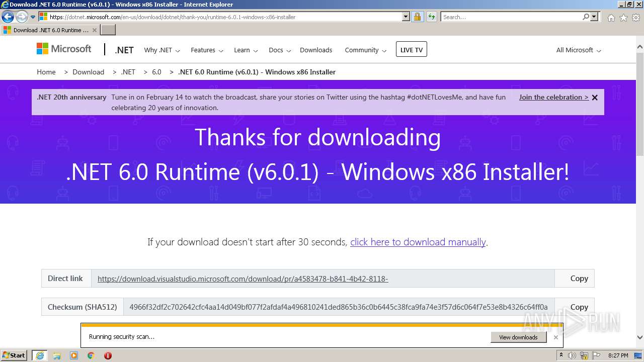Expand the All Microsoft dropdown
This screenshot has width=644, height=362.
click(579, 50)
